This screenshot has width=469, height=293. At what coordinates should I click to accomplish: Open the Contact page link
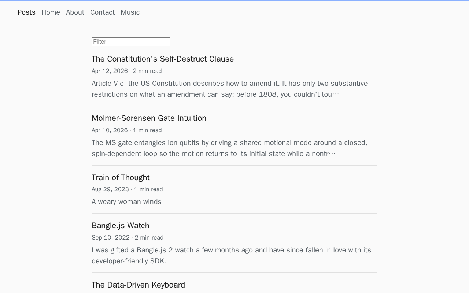[102, 12]
